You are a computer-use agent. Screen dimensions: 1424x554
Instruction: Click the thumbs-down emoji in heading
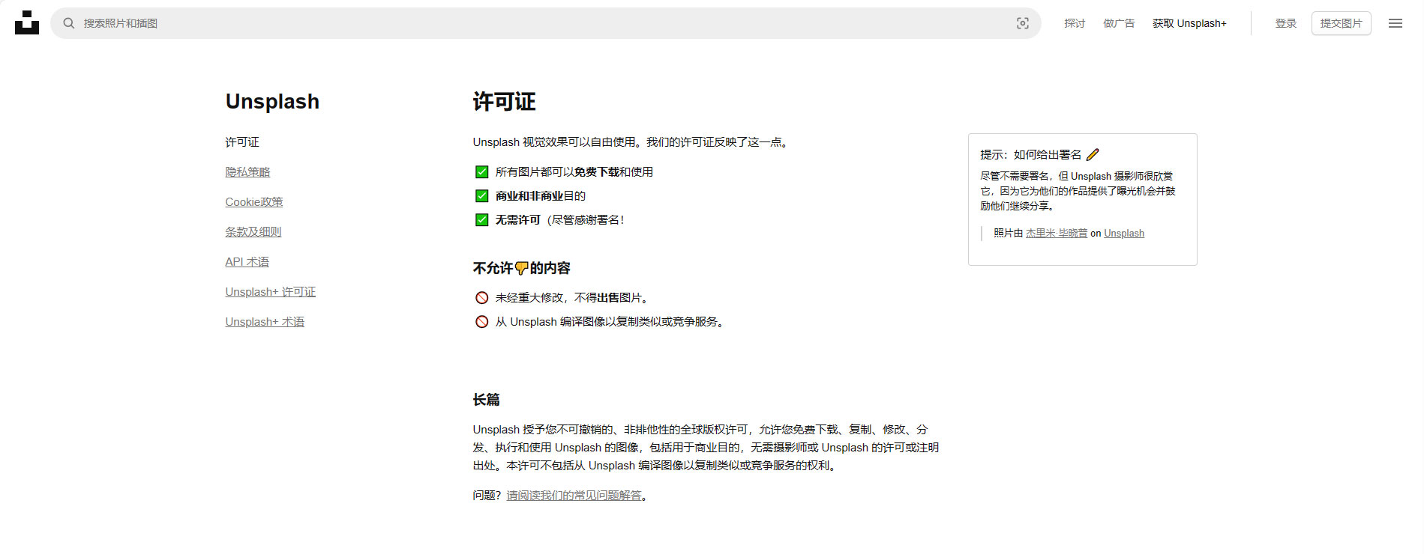coord(522,268)
